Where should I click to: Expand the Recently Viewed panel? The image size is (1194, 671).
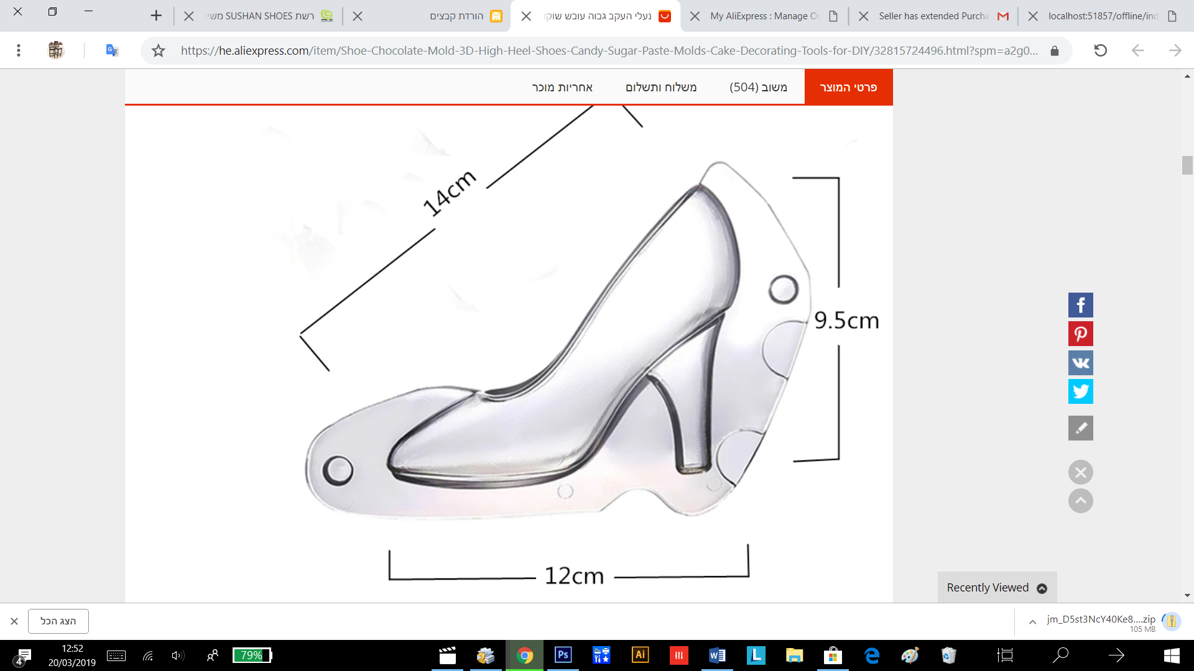click(997, 588)
